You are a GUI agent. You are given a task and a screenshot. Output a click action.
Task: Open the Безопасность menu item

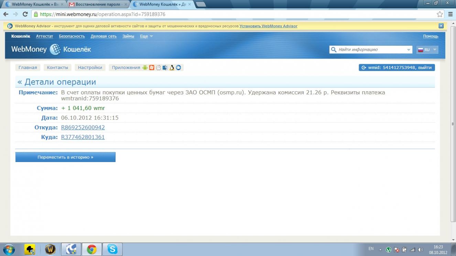tap(72, 36)
